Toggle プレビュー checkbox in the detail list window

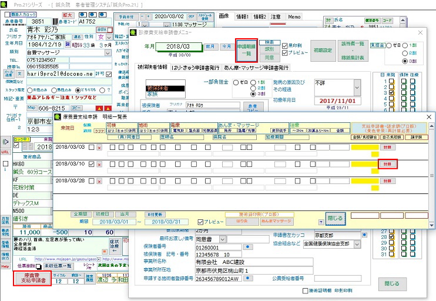[200, 222]
